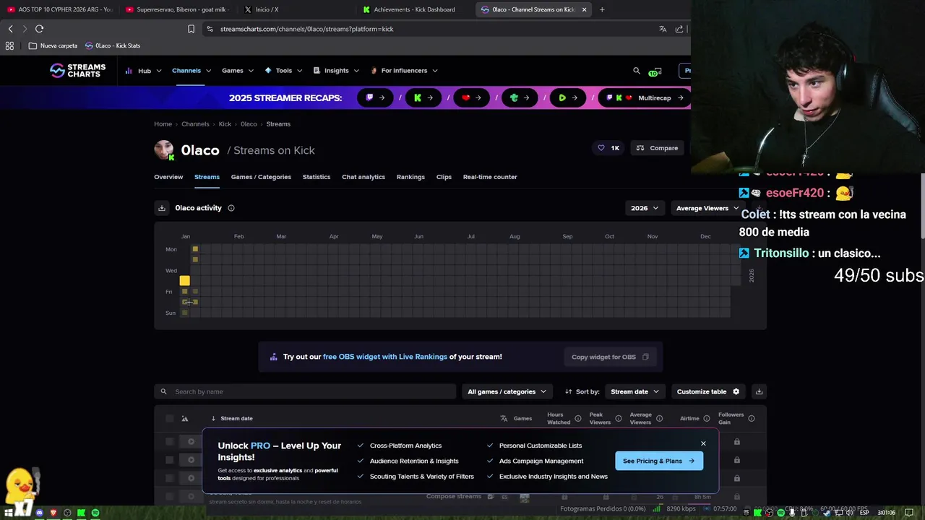This screenshot has height=520, width=925.
Task: Switch to Games / Categories tab
Action: point(261,177)
